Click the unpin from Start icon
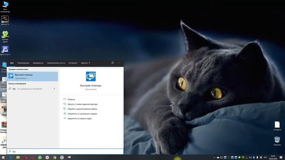This screenshot has height=160, width=285. 65,114
